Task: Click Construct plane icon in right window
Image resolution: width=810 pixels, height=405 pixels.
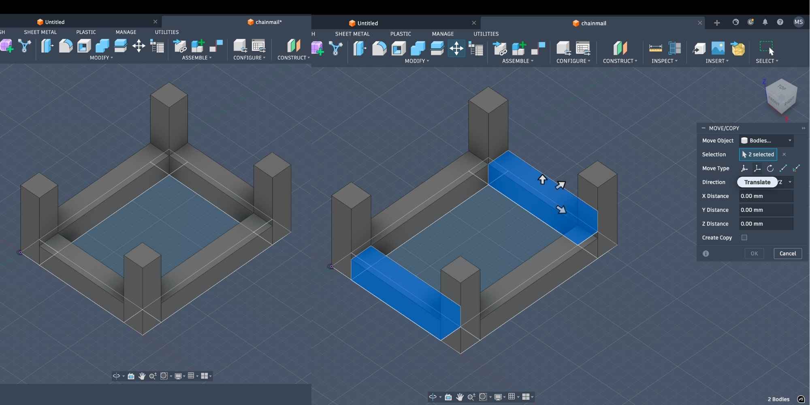Action: [620, 49]
